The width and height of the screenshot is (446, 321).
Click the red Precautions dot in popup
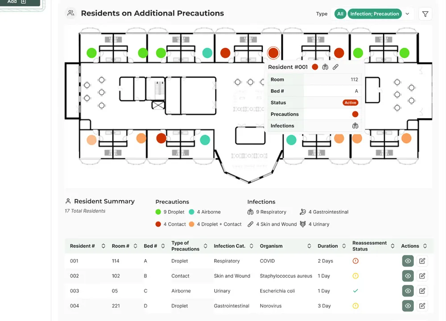pyautogui.click(x=355, y=114)
